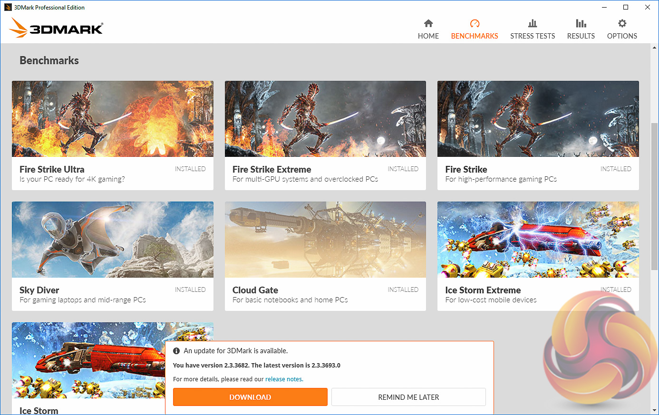Click the scrollbar up arrow
Image resolution: width=659 pixels, height=415 pixels.
654,48
